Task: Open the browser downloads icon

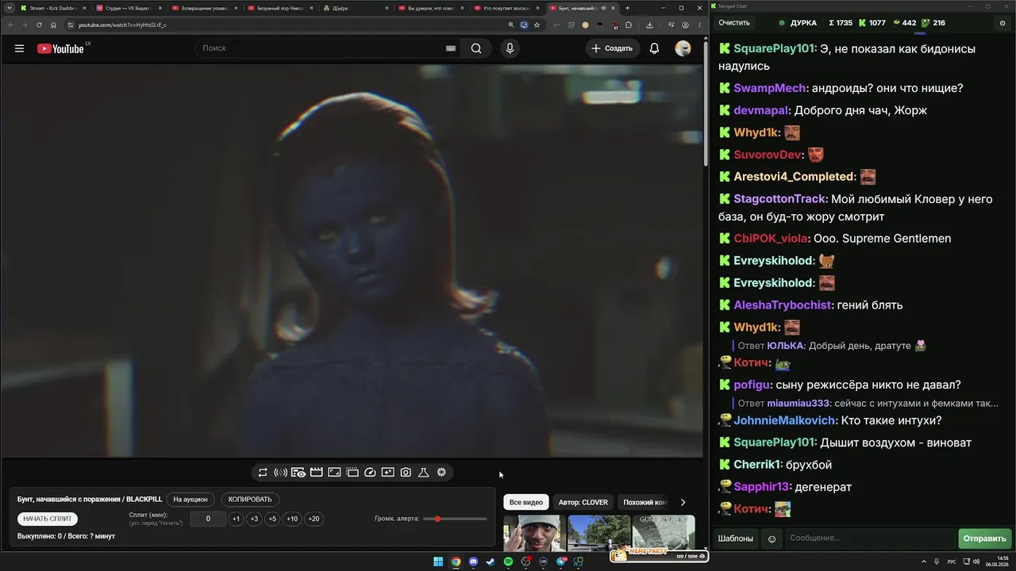Action: [649, 25]
